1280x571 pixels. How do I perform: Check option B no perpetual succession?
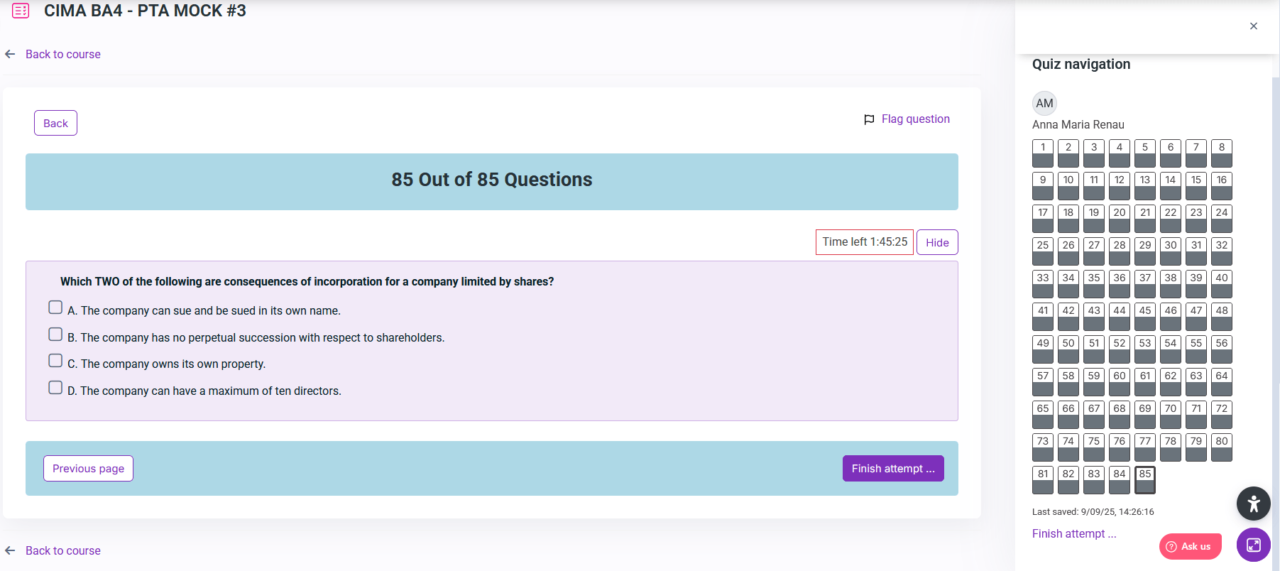coord(55,335)
